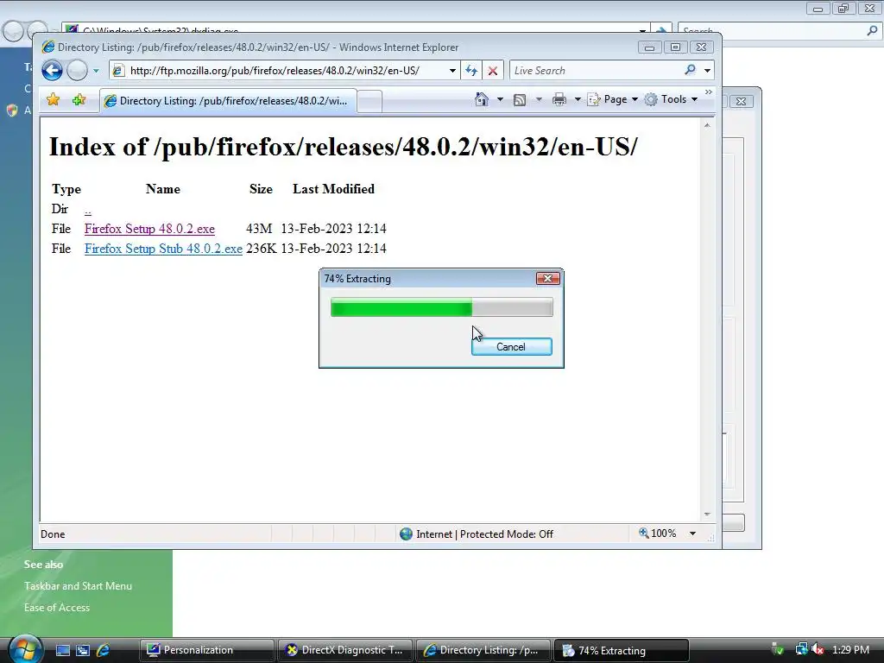Screen dimensions: 884x663
Task: Open Favorites Center star icon
Action: click(x=53, y=100)
